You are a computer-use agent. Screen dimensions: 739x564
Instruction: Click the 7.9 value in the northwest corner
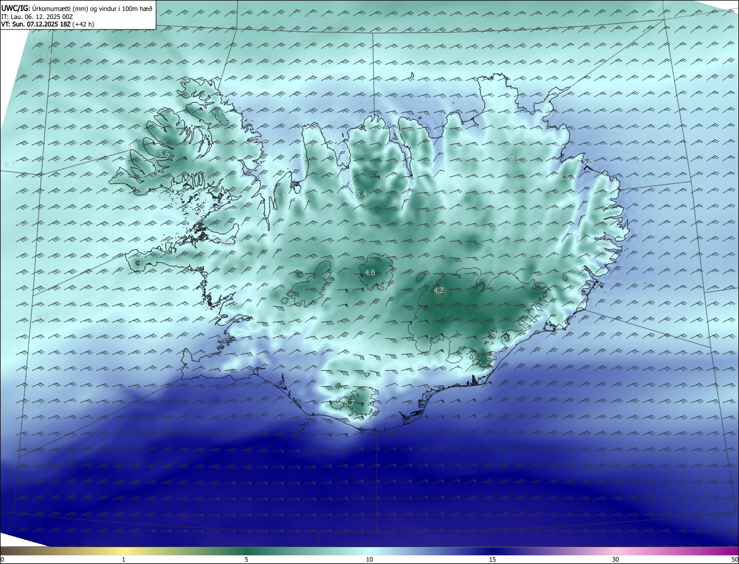(x=47, y=55)
